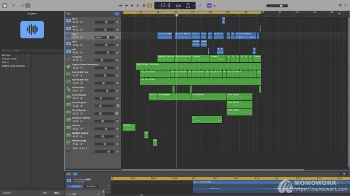Select the Claps & Snaps Performance region

pos(198,66)
